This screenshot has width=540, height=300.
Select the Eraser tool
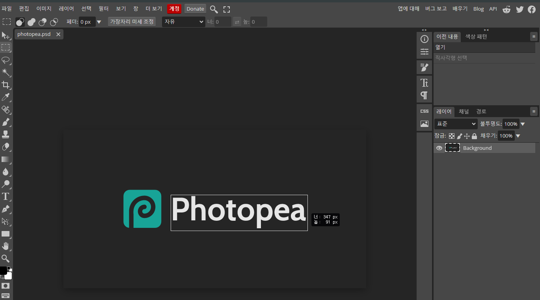tap(6, 147)
